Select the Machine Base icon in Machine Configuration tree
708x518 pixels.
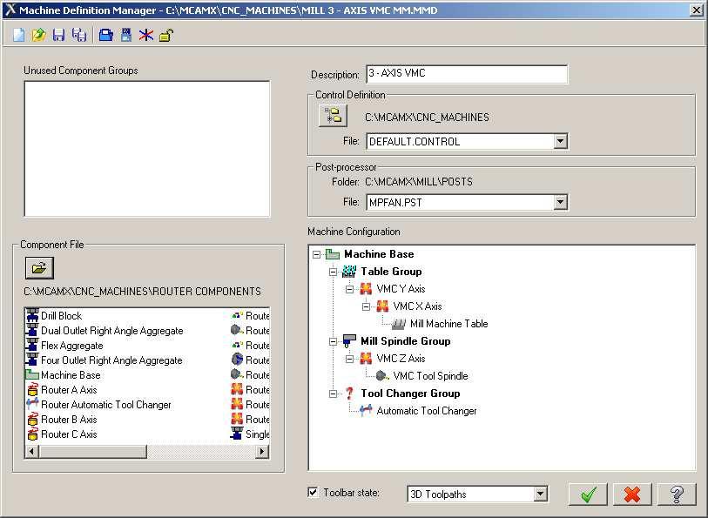click(333, 254)
